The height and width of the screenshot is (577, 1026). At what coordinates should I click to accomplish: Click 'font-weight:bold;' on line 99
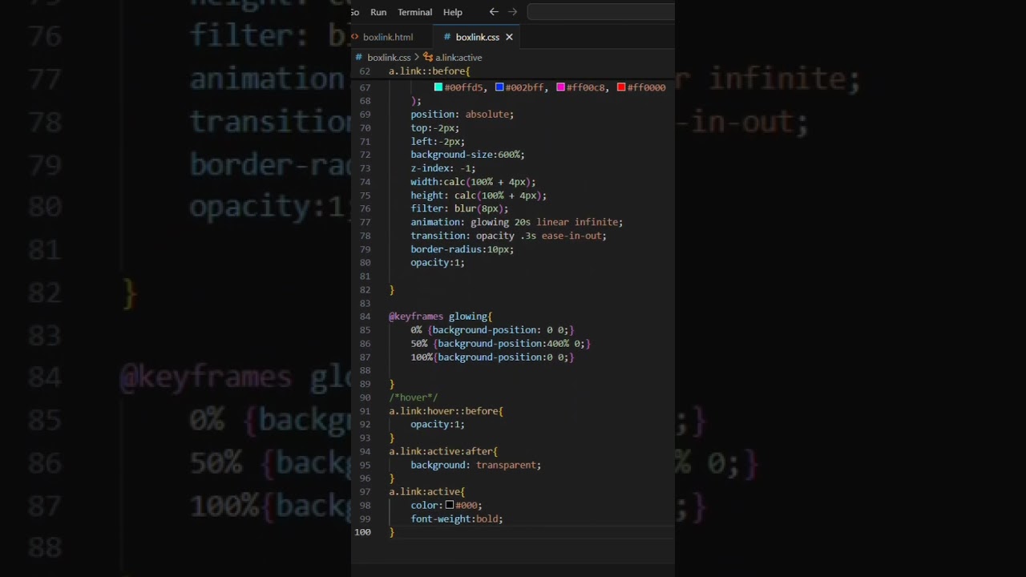(x=457, y=519)
